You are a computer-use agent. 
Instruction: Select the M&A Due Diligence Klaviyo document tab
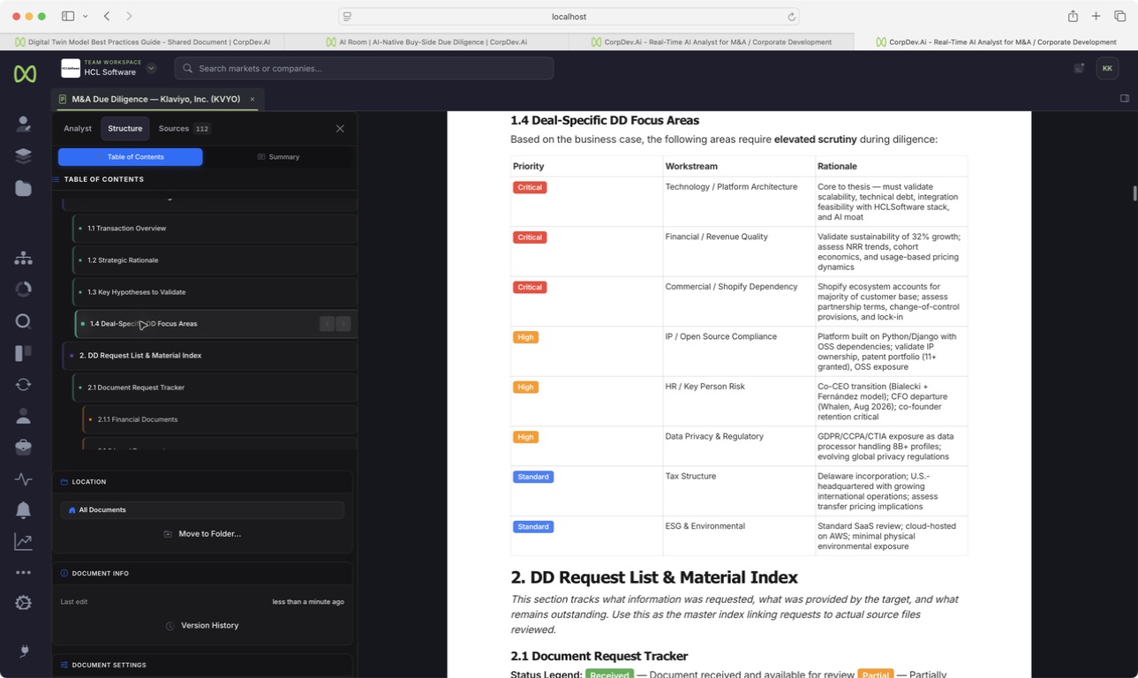tap(155, 100)
